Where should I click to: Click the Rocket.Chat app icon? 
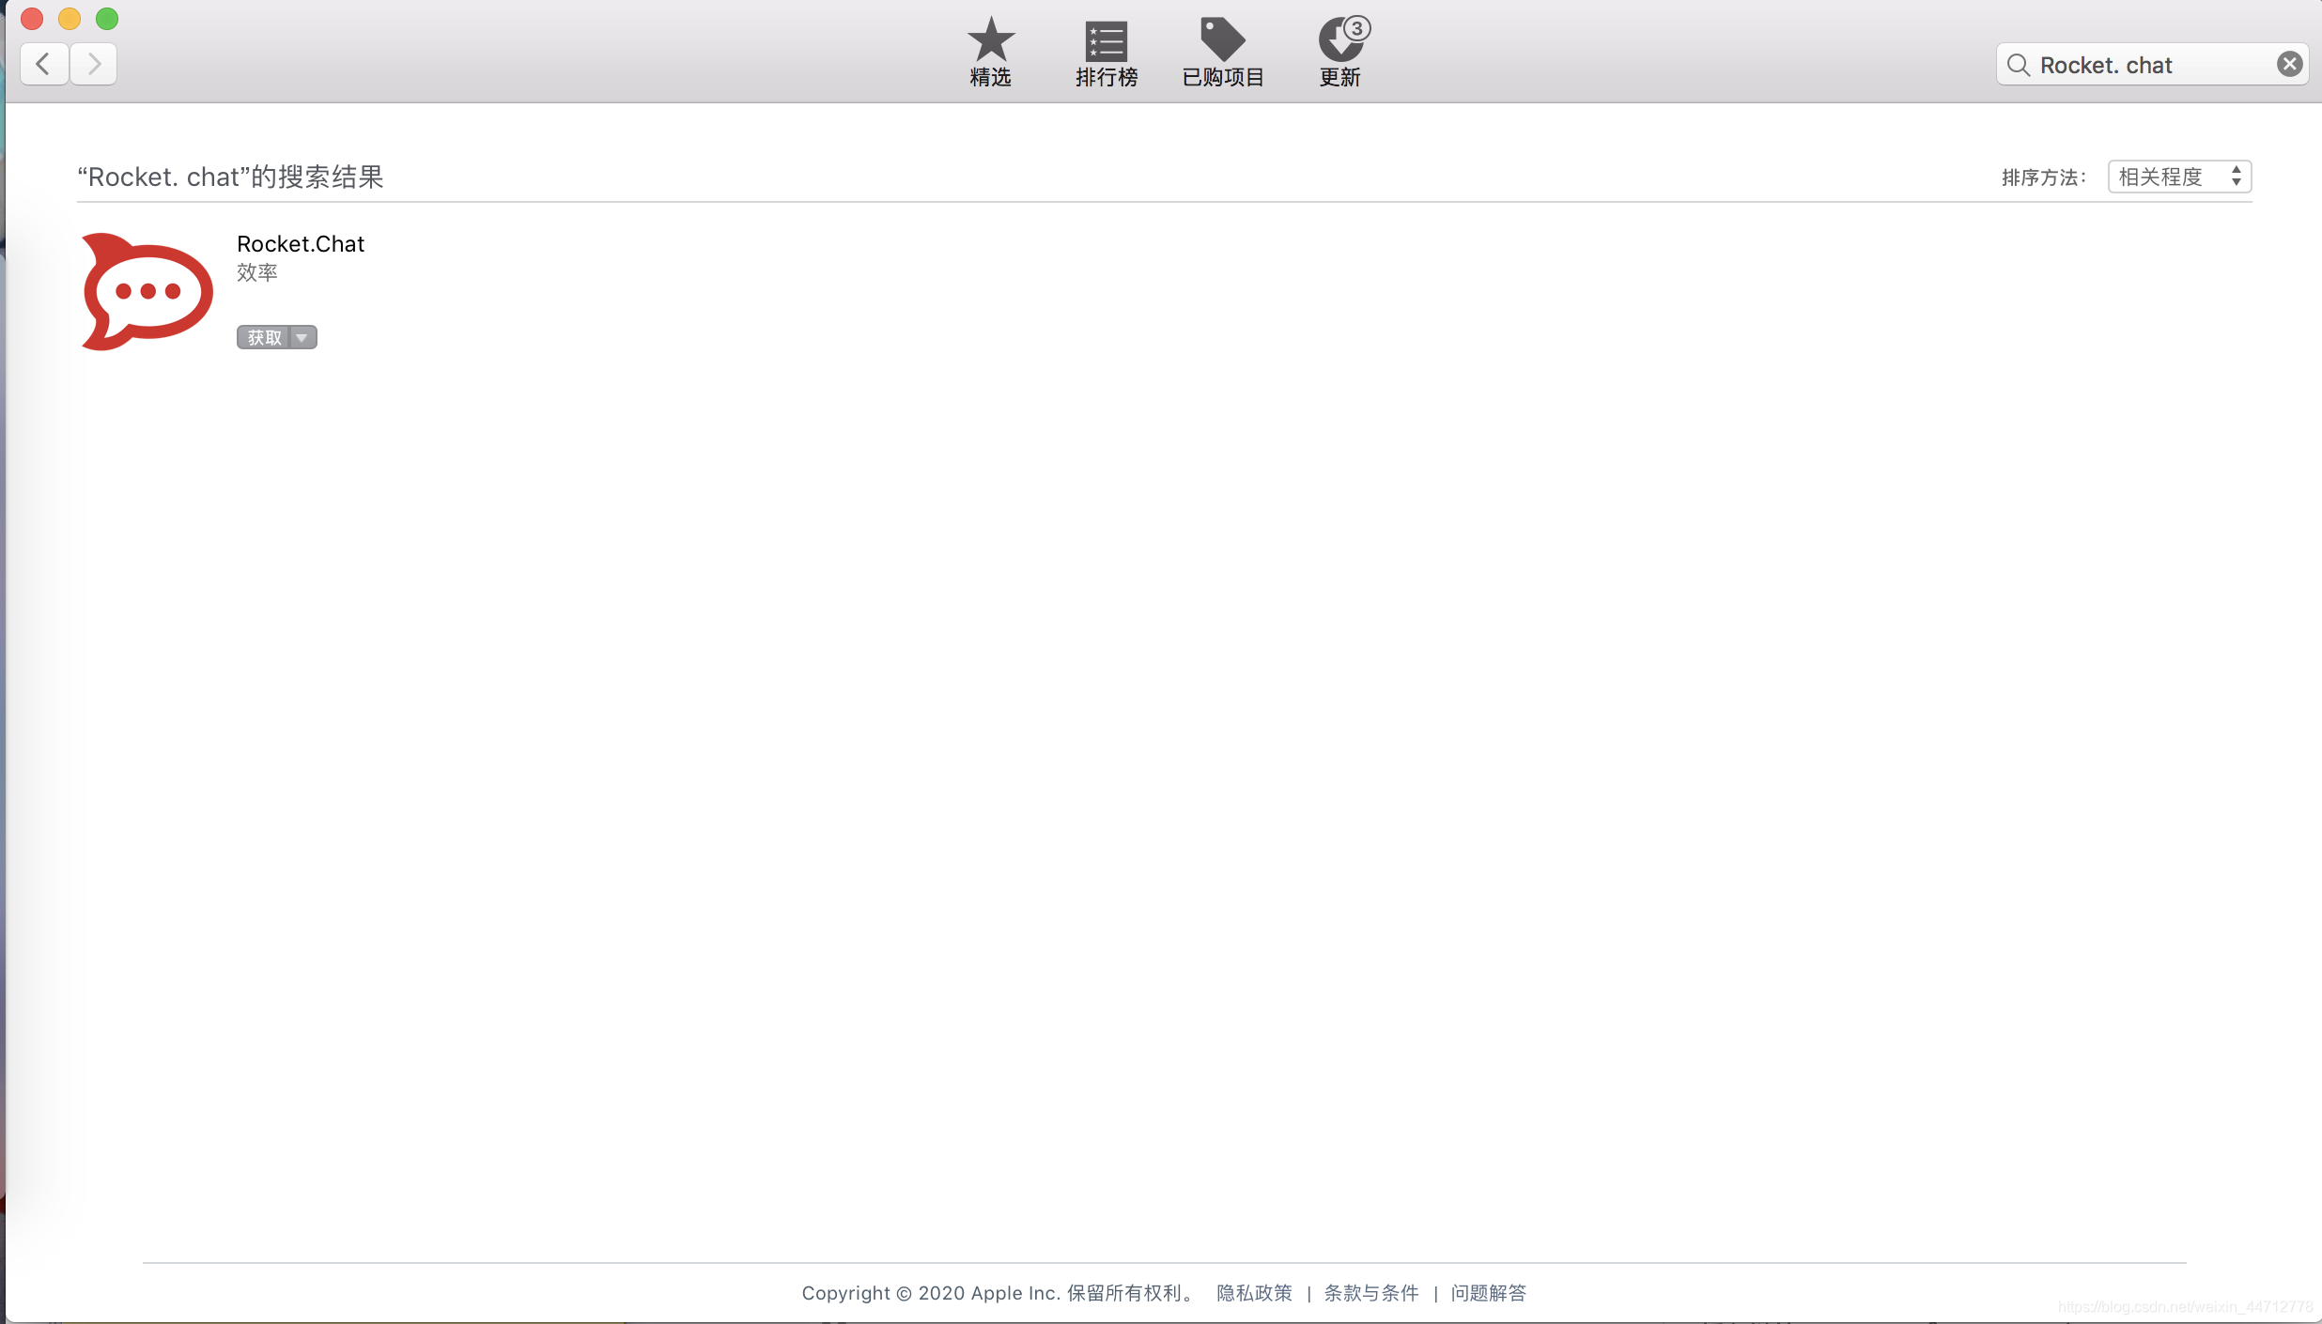pyautogui.click(x=147, y=292)
